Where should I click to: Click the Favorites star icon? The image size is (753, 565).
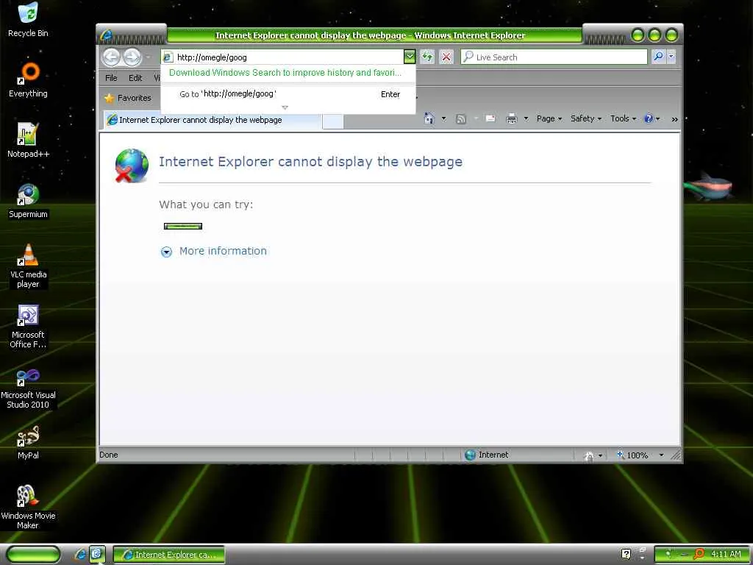pyautogui.click(x=109, y=98)
